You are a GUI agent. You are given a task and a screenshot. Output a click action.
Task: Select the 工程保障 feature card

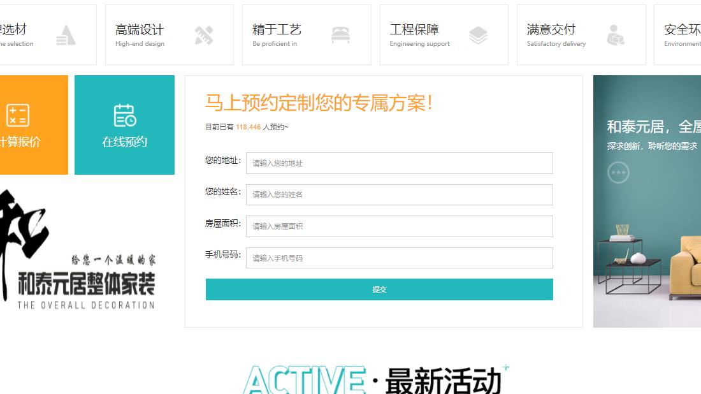coord(444,35)
